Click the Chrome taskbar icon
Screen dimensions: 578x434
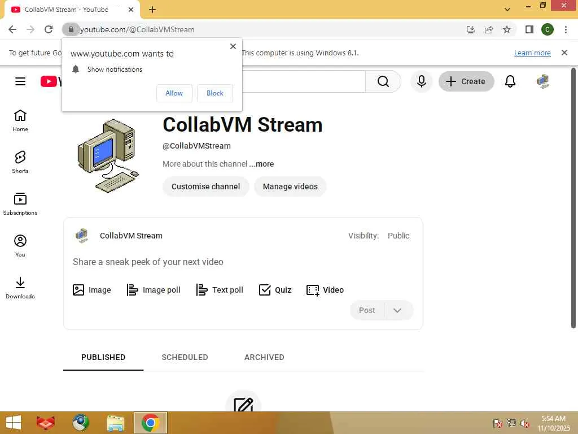pos(150,423)
